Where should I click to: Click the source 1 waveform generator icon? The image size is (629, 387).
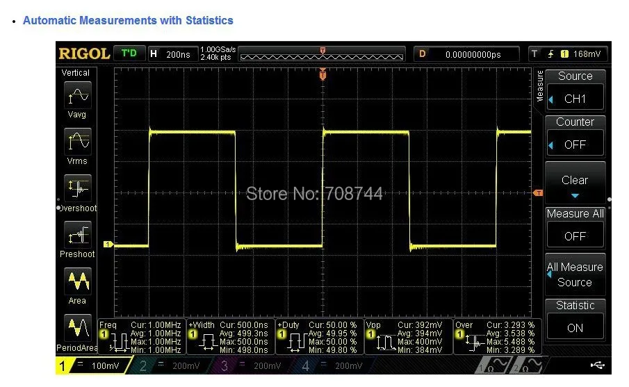point(492,365)
